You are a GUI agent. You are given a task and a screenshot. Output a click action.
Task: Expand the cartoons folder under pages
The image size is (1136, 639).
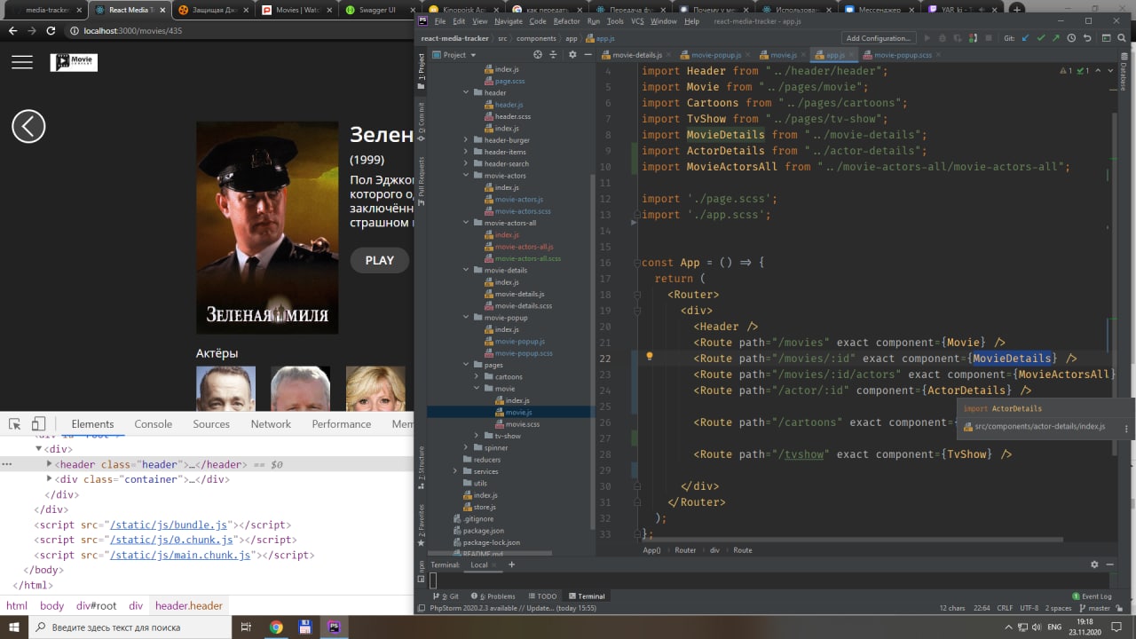[477, 377]
